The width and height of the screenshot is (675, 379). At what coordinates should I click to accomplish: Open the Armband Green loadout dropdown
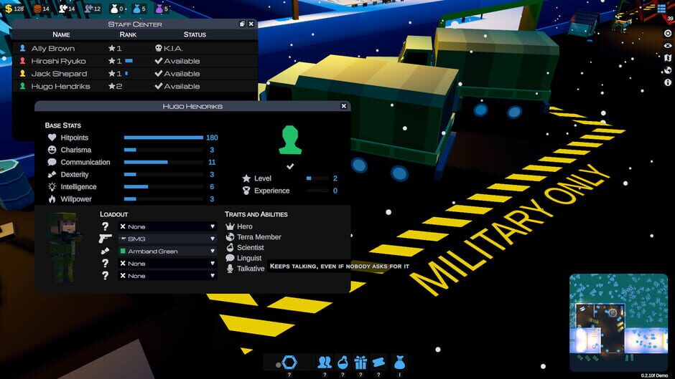click(x=167, y=251)
